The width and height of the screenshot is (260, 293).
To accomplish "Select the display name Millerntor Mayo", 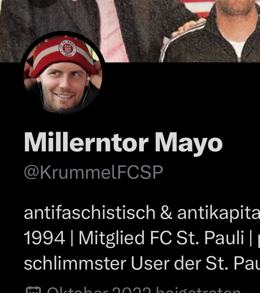I will pos(123,143).
